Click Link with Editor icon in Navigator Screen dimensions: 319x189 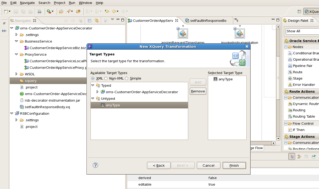tap(96, 20)
